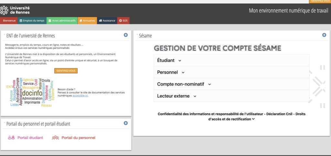The width and height of the screenshot is (331, 156).
Task: Click the calendar icon on Emplois du temps
Action: [x=21, y=21]
